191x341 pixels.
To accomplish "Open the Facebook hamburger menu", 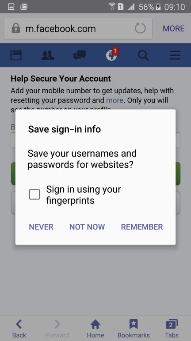I will (175, 55).
